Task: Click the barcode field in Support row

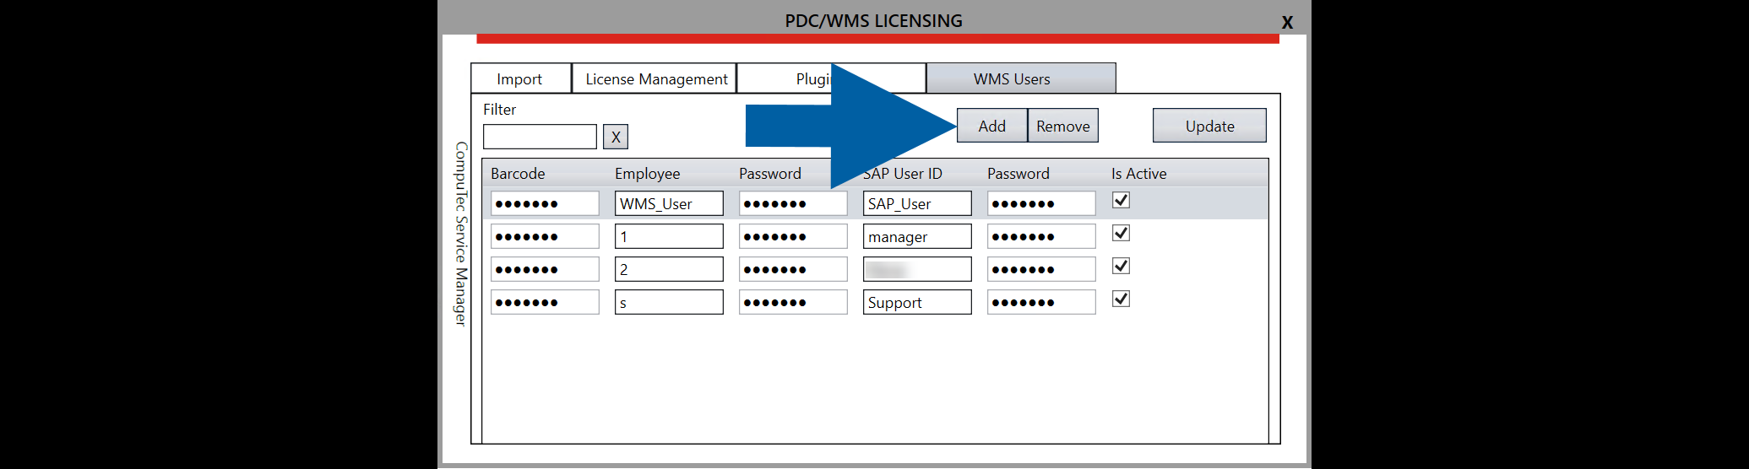Action: coord(545,302)
